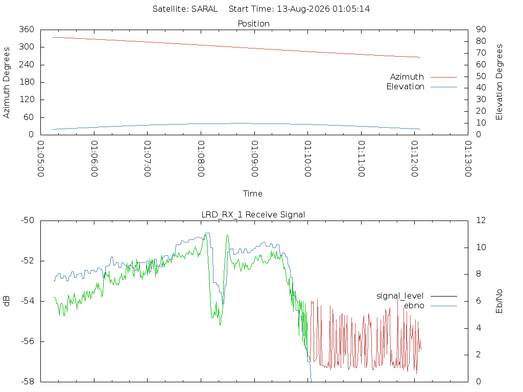This screenshot has width=523, height=392.
Task: Click the 12 Eb/No axis value
Action: point(481,220)
